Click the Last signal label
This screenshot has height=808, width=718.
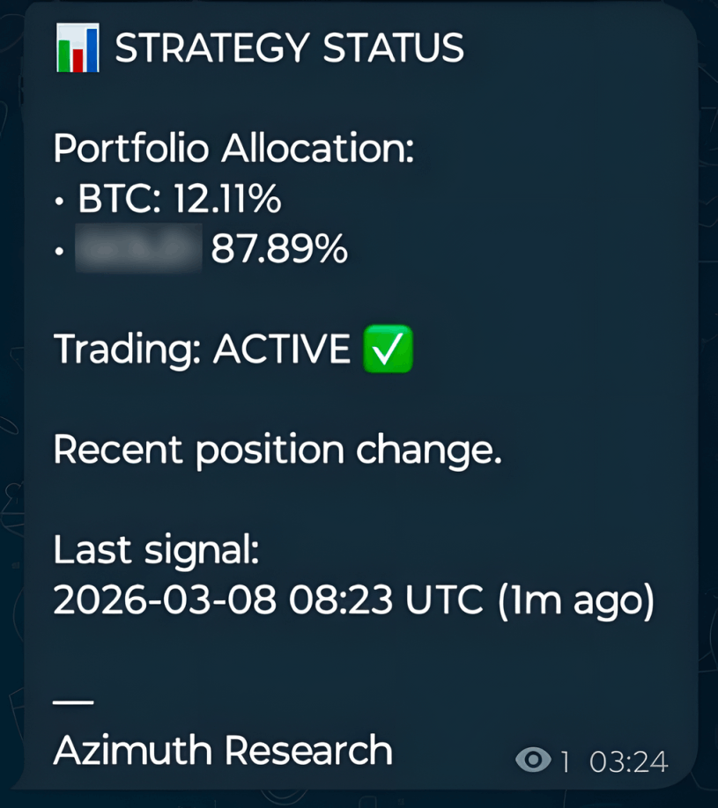157,551
